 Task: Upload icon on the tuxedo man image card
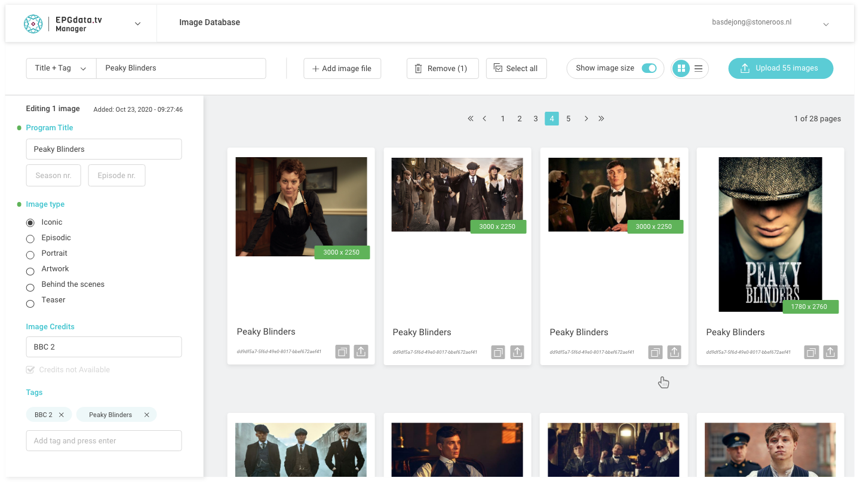click(x=674, y=353)
